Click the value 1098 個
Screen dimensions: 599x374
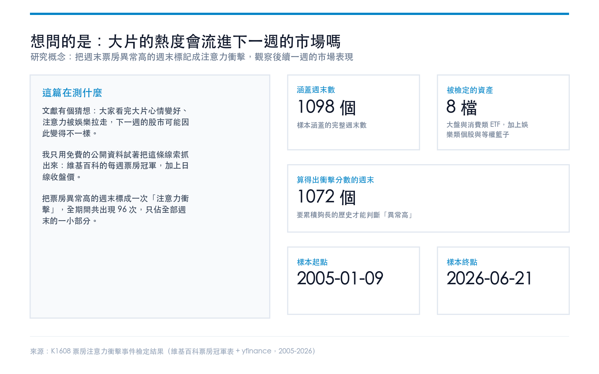point(326,107)
